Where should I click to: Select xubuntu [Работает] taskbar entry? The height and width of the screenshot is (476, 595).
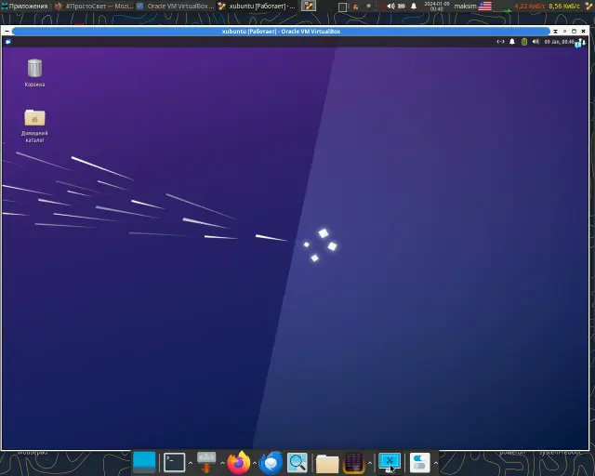click(258, 7)
